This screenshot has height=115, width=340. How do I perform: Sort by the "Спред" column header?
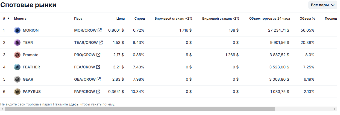tap(140, 19)
